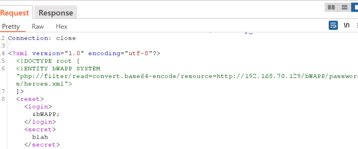The width and height of the screenshot is (358, 149).
Task: Click the '<secret>' opening tag
Action: [40, 130]
